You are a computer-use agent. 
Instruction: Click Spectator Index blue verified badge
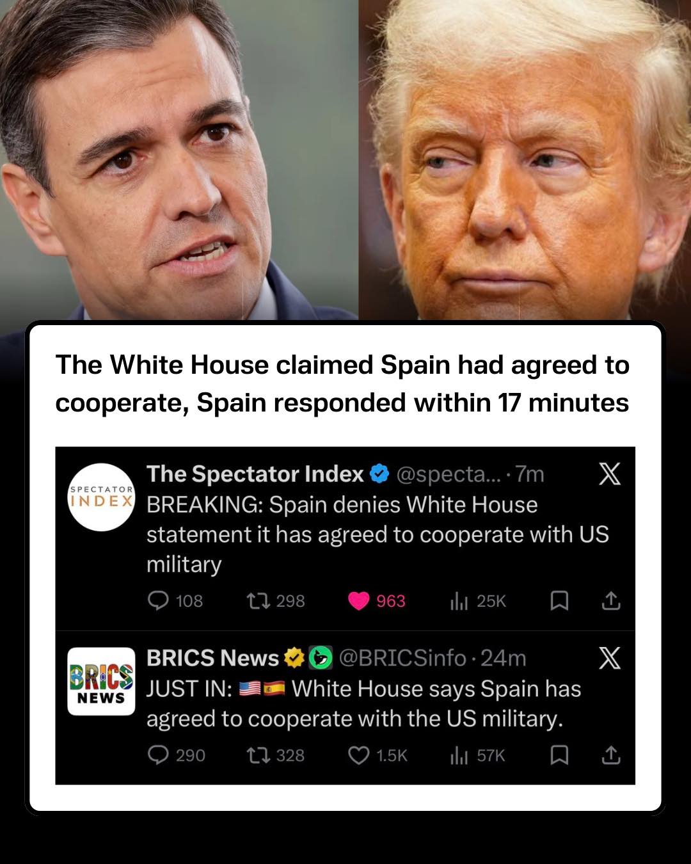pos(379,474)
